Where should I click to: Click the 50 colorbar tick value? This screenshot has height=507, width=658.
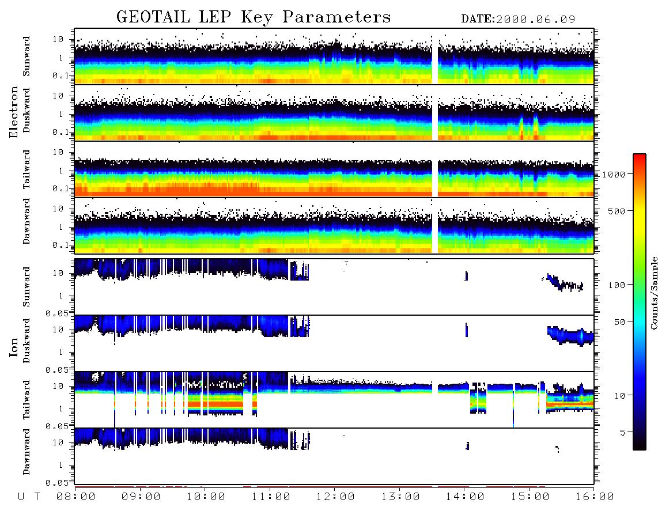(620, 322)
